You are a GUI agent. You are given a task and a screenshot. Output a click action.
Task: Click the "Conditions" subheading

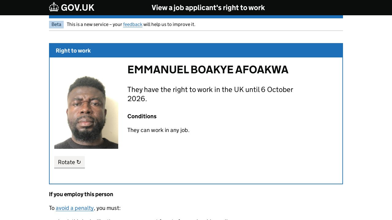click(142, 116)
